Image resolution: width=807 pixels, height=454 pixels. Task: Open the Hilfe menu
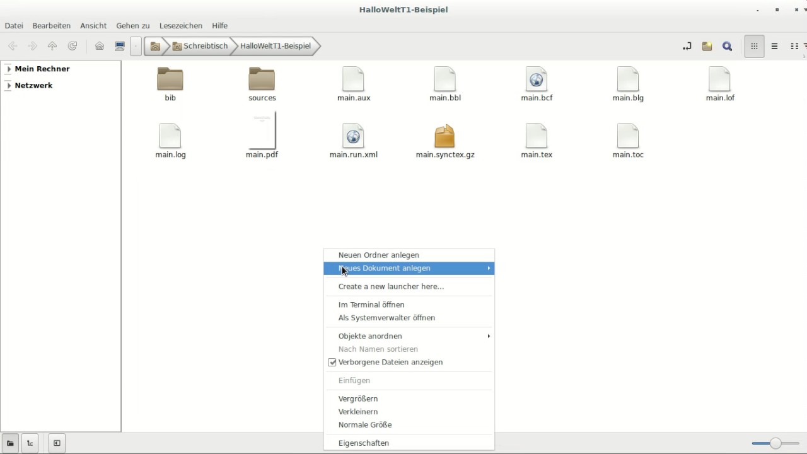(x=220, y=26)
